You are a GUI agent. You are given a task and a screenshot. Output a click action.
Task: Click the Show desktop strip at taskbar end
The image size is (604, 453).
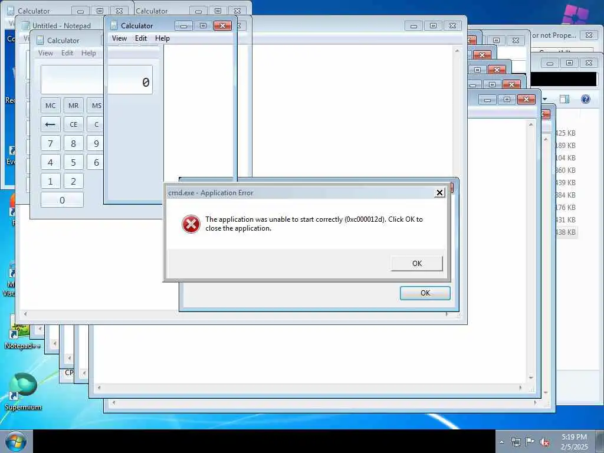pos(600,441)
